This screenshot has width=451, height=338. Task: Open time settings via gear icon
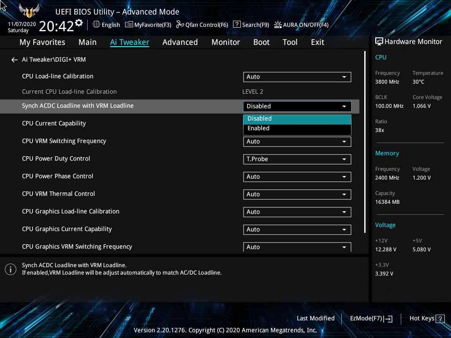coord(79,23)
